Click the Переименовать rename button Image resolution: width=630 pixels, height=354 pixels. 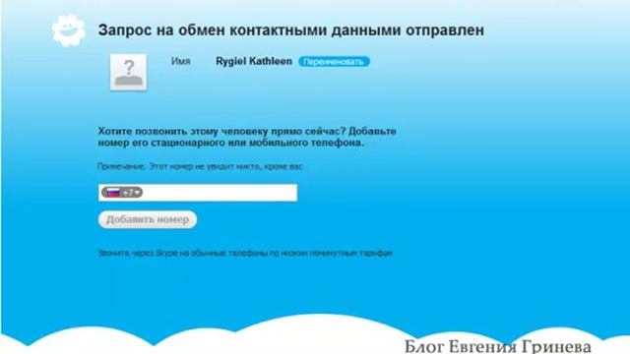(x=334, y=62)
